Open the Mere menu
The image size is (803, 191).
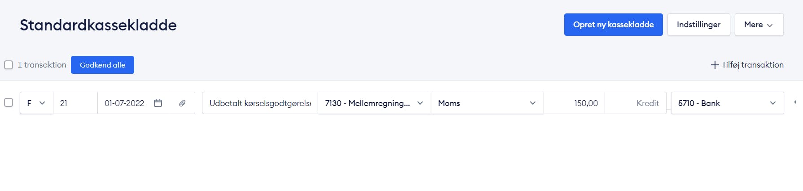point(759,25)
